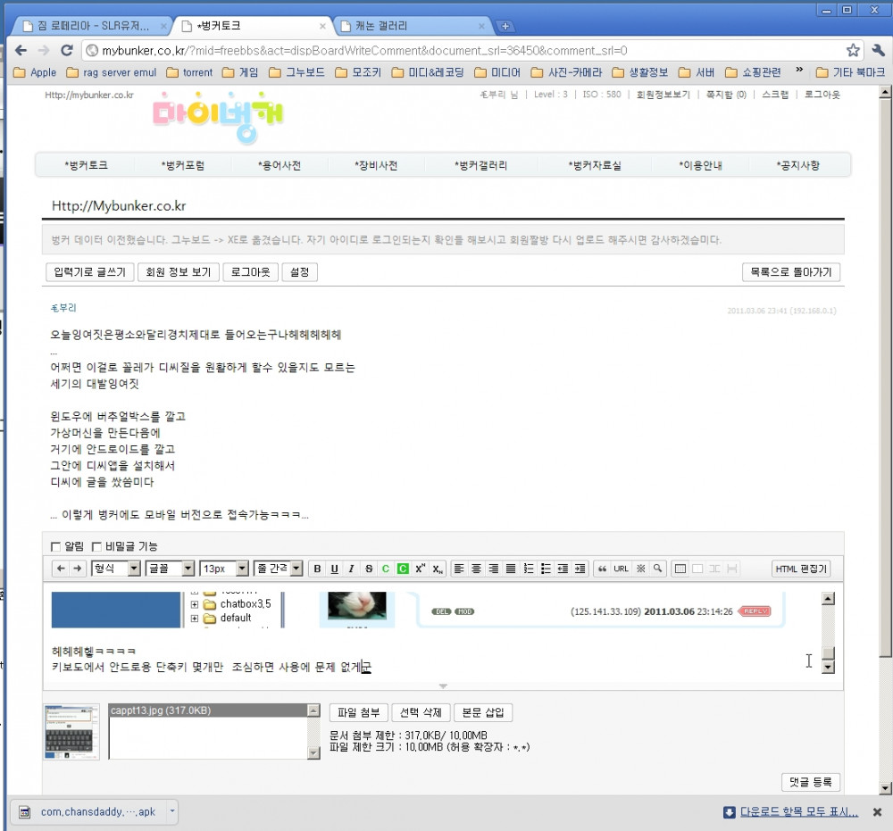Open the text background color picker
This screenshot has width=893, height=831.
coord(403,569)
